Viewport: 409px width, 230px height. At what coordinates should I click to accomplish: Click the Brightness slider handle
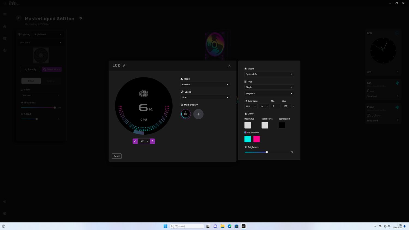point(267,152)
